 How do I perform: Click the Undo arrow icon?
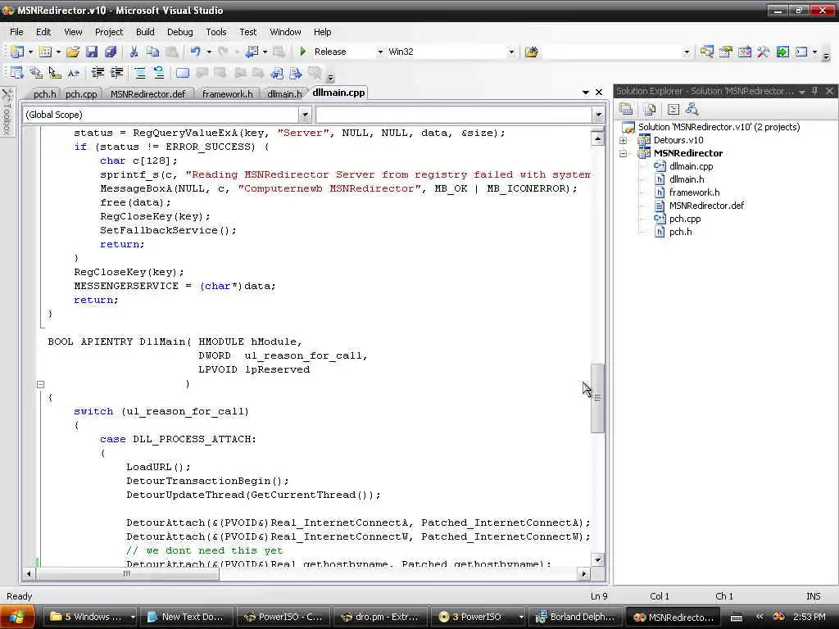point(195,52)
